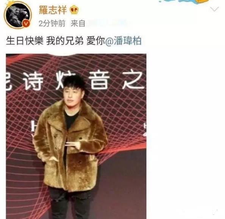The image size is (225, 219).
Task: Open the @潘瑋柏 mention link
Action: coord(123,41)
